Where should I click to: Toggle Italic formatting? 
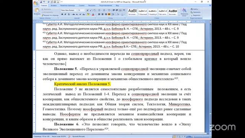pos(65,15)
